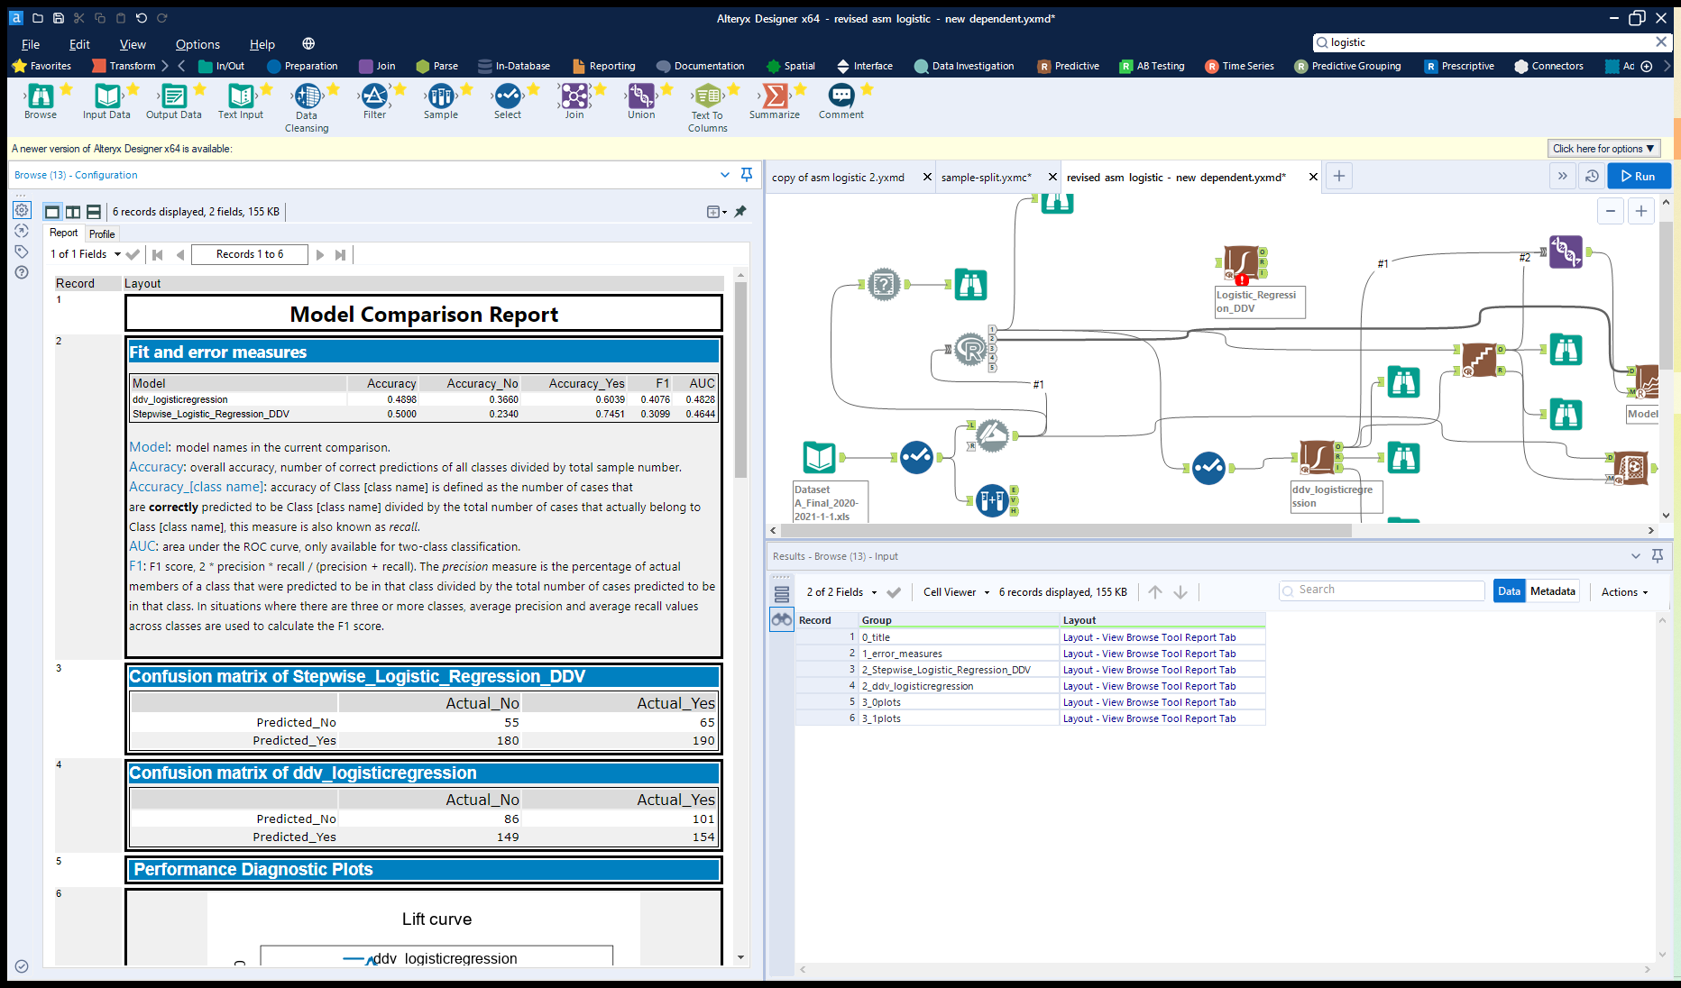1681x988 pixels.
Task: Choose the Comment tool icon
Action: coord(840,96)
